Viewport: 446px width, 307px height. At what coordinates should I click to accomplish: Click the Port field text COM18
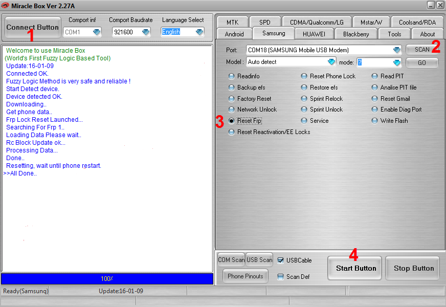(298, 50)
